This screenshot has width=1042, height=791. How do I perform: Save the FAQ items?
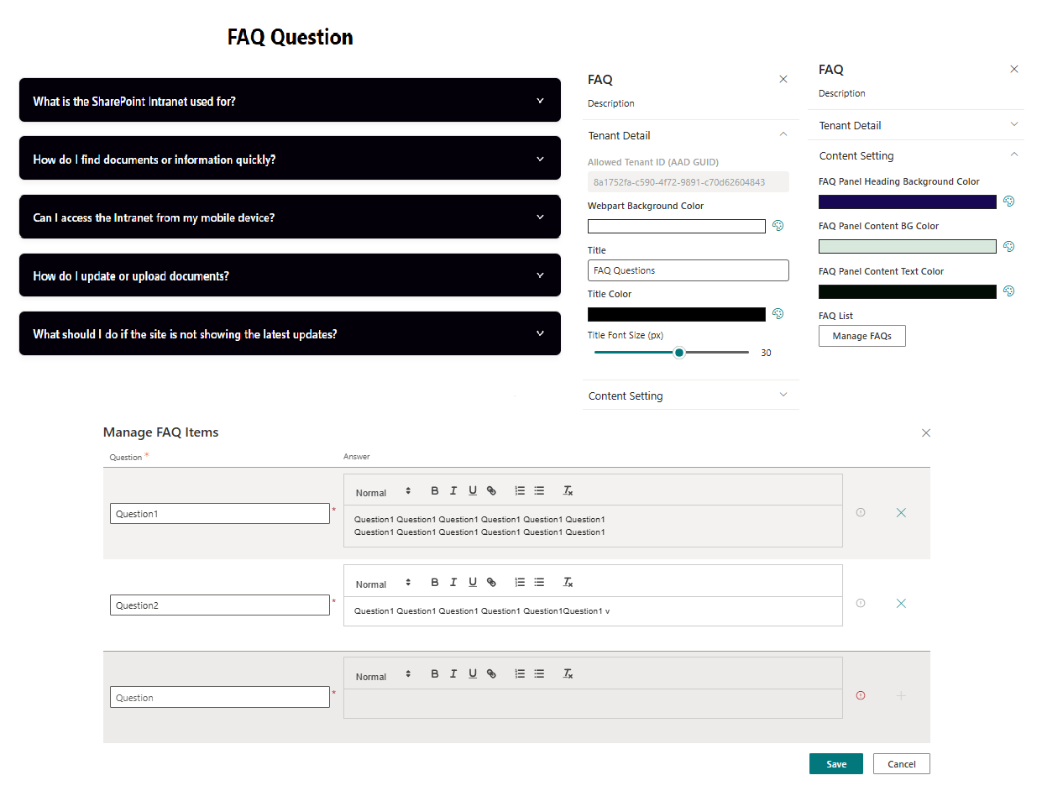[835, 764]
